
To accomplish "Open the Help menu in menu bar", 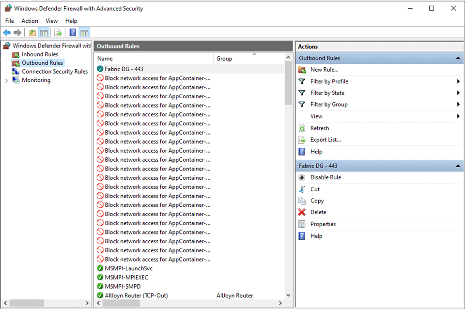I will tap(71, 21).
